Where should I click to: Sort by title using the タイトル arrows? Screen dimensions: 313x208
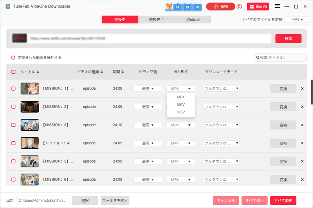[x=38, y=72]
